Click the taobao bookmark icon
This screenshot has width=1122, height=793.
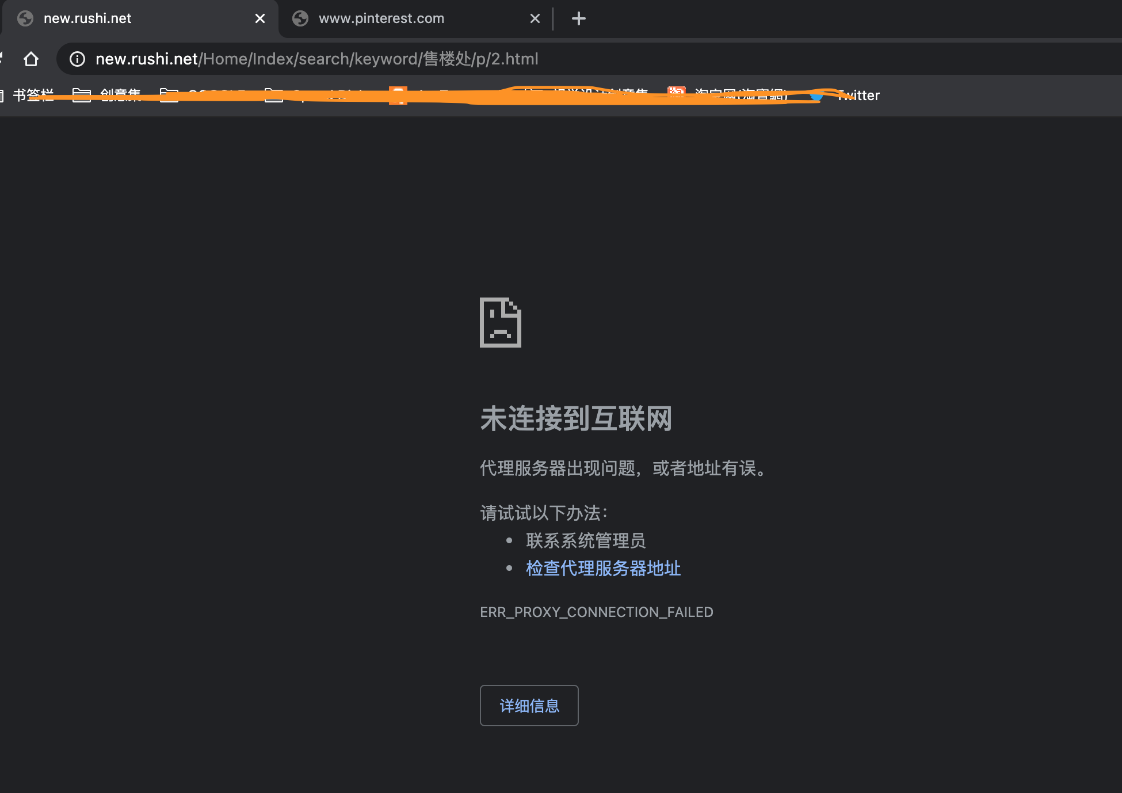click(x=676, y=94)
